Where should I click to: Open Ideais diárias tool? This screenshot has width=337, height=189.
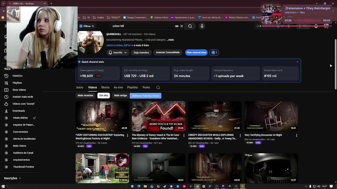click(20, 118)
